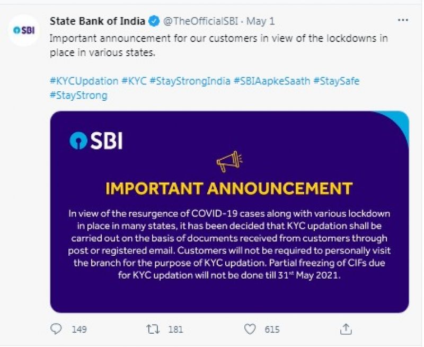Open the State Bank of India profile name

pyautogui.click(x=98, y=21)
